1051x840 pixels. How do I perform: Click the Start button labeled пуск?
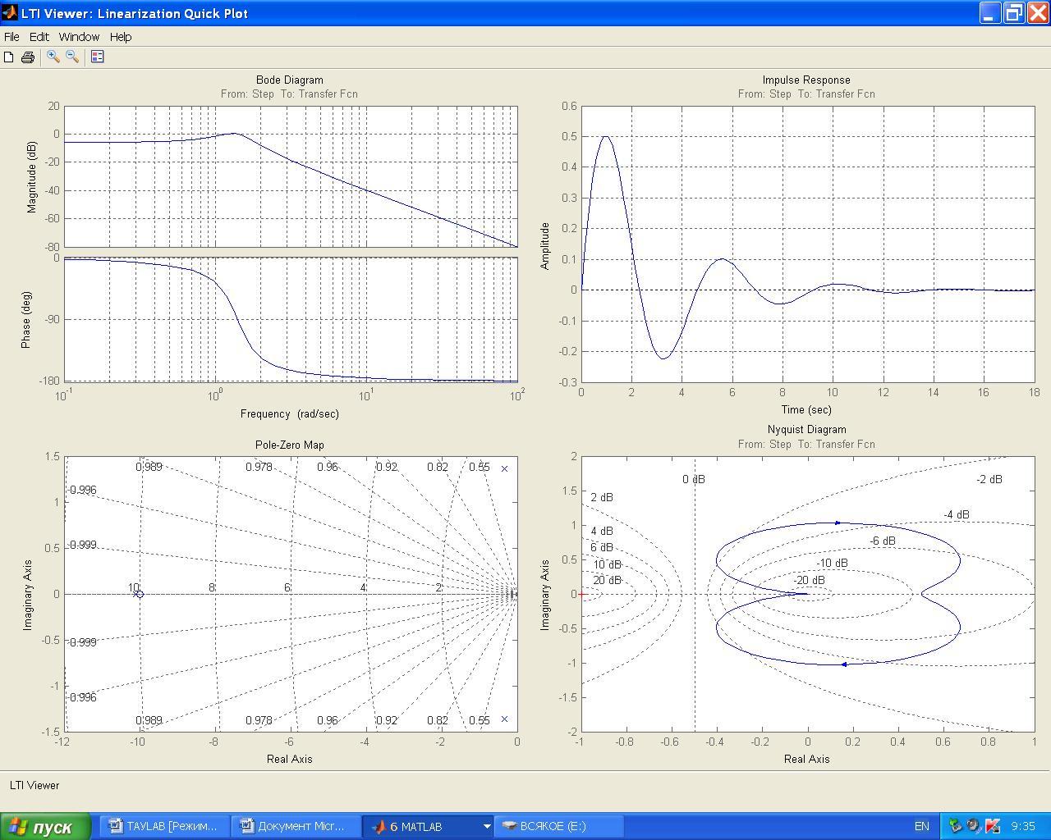pyautogui.click(x=48, y=826)
